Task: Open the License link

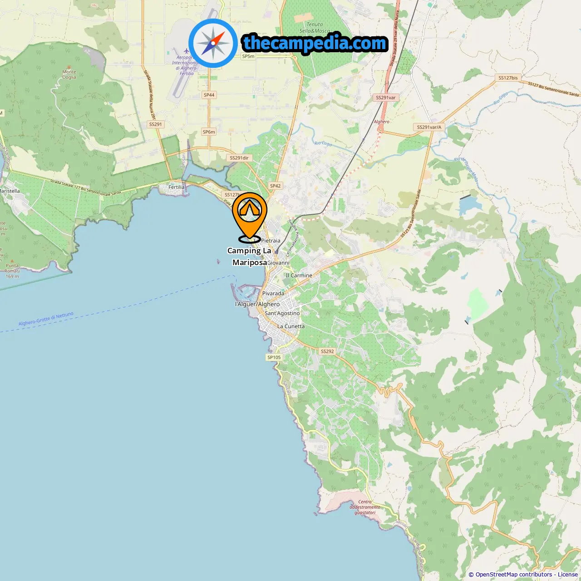Action: click(x=568, y=574)
